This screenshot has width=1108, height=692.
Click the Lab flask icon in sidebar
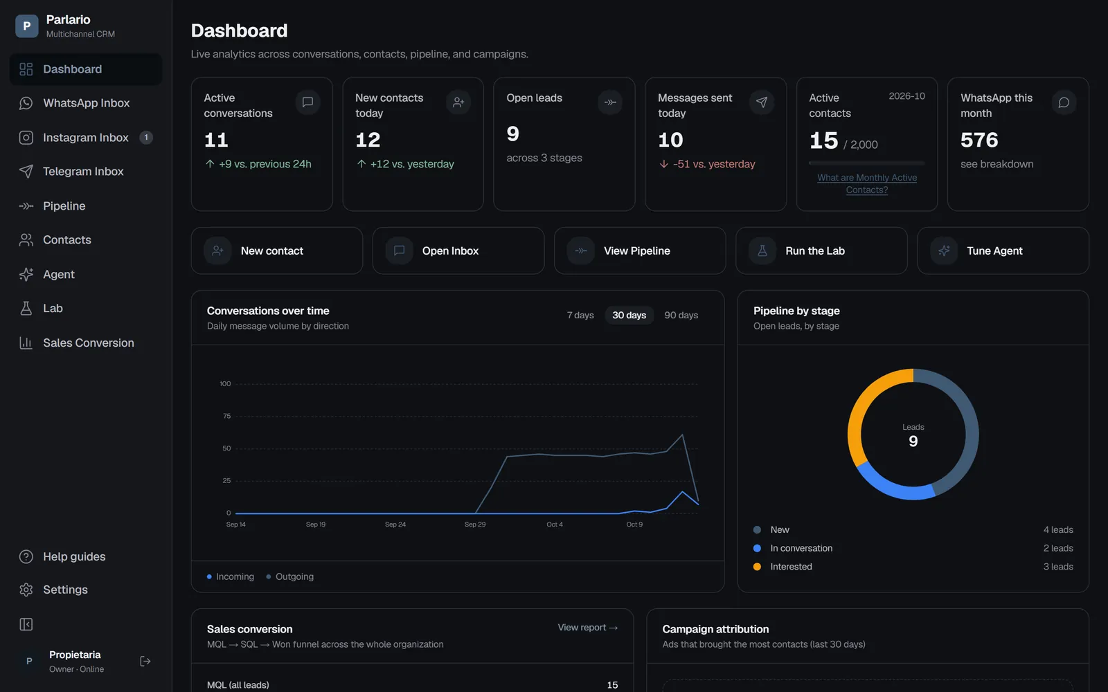(26, 309)
